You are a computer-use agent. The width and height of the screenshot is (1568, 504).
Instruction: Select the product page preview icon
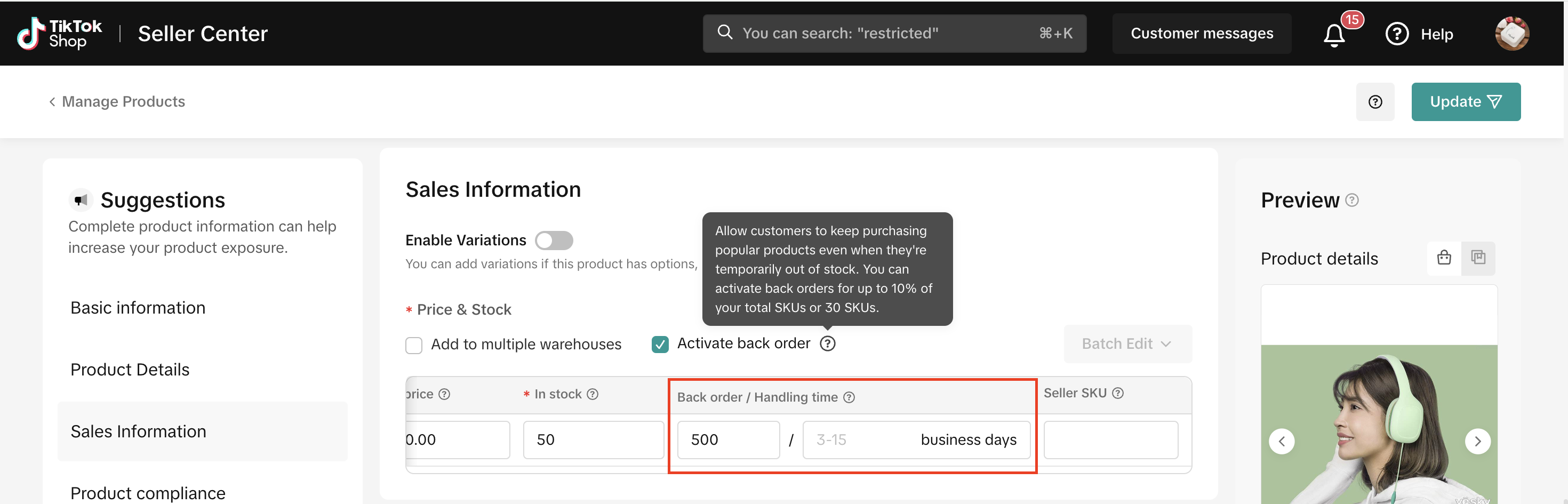tap(1478, 258)
